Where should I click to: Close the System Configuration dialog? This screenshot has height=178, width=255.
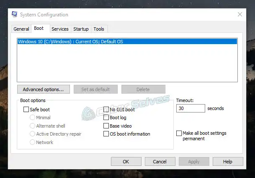(240, 14)
